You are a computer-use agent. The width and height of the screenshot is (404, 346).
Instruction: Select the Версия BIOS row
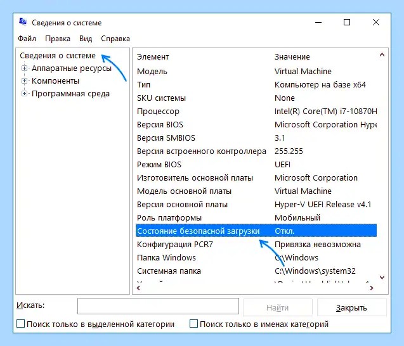coord(256,125)
